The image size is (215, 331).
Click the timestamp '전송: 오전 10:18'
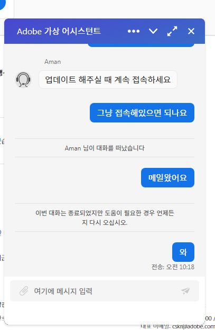point(173,267)
